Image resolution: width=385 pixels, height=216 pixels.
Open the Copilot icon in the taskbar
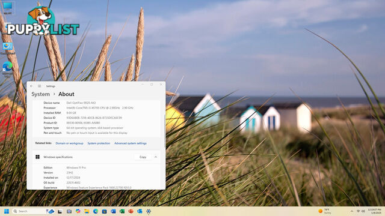[x=78, y=211]
